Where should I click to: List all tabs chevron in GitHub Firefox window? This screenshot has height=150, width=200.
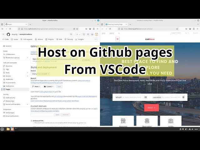coord(98,24)
